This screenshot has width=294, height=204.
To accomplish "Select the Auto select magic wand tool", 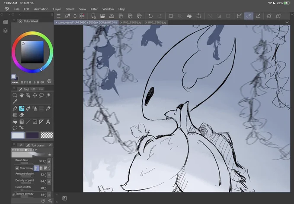I will pyautogui.click(x=48, y=95).
